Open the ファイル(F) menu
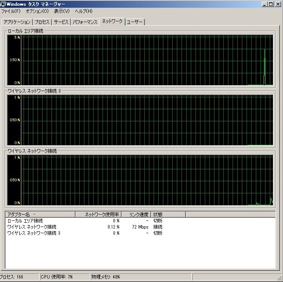Image resolution: width=283 pixels, height=282 pixels. (11, 11)
